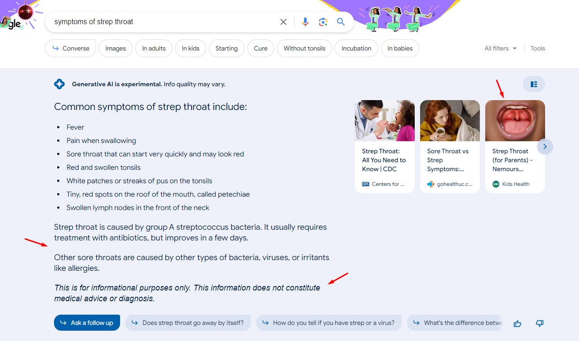Ask 'Does strep throat go away by itself?'
This screenshot has width=579, height=341.
click(188, 323)
